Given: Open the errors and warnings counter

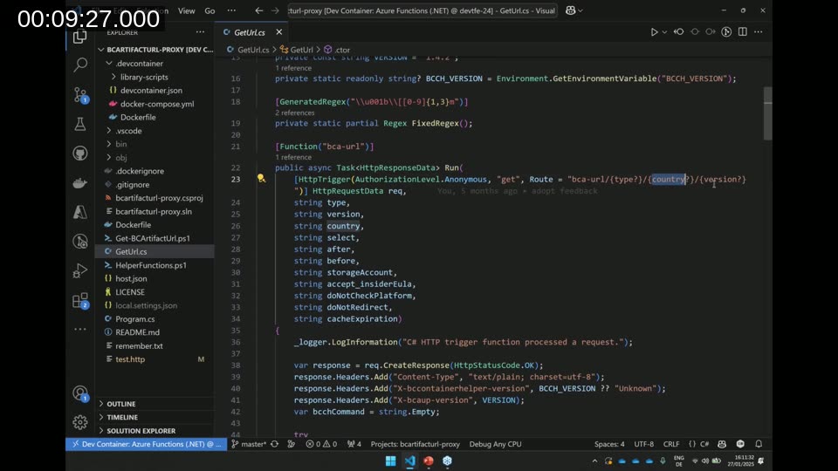Looking at the screenshot, I should point(321,444).
